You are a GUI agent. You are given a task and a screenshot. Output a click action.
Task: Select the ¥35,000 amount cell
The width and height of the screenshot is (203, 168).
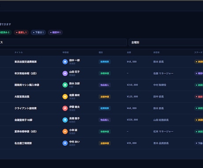(132, 143)
